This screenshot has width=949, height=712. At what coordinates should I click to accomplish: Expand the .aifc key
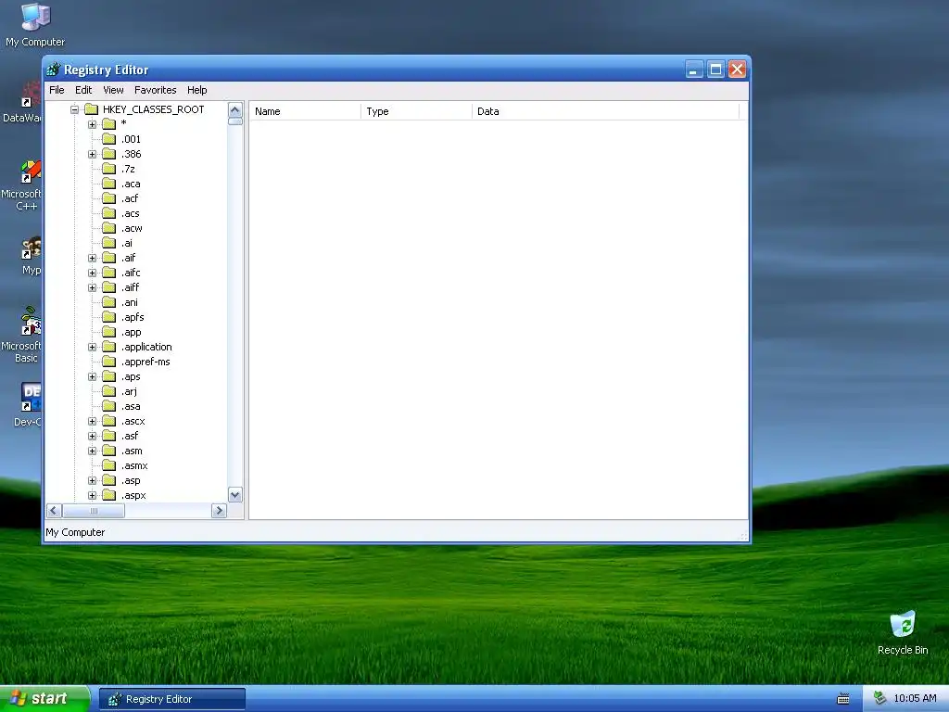[x=92, y=273]
